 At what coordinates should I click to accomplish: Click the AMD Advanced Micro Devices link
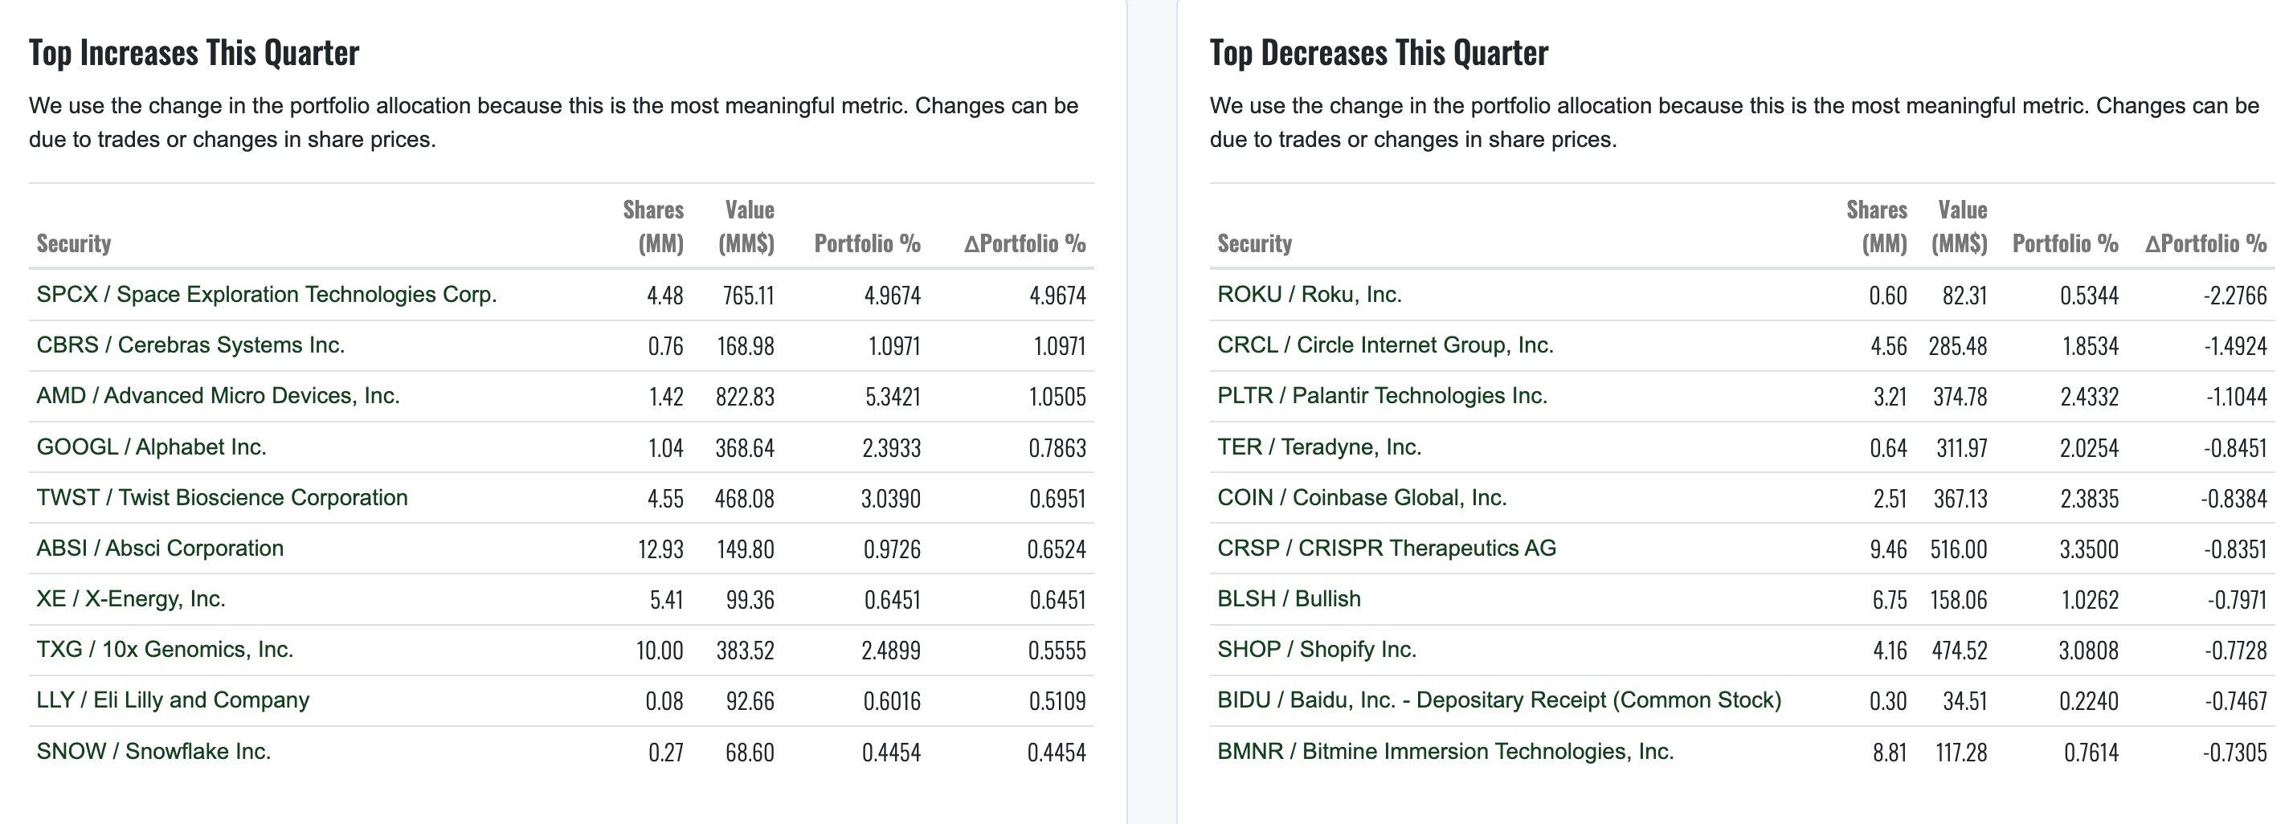[218, 396]
